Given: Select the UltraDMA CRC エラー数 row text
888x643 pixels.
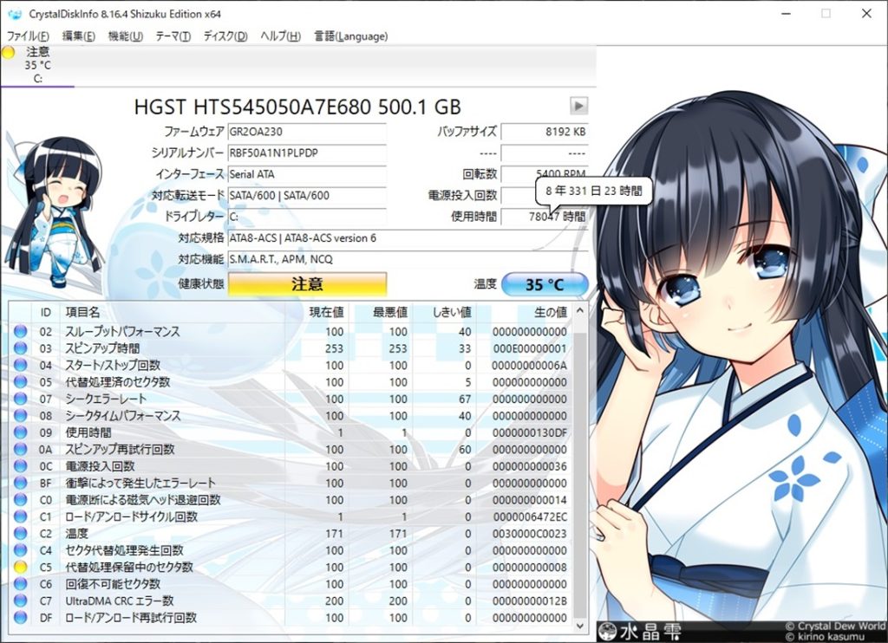Looking at the screenshot, I should click(x=119, y=601).
